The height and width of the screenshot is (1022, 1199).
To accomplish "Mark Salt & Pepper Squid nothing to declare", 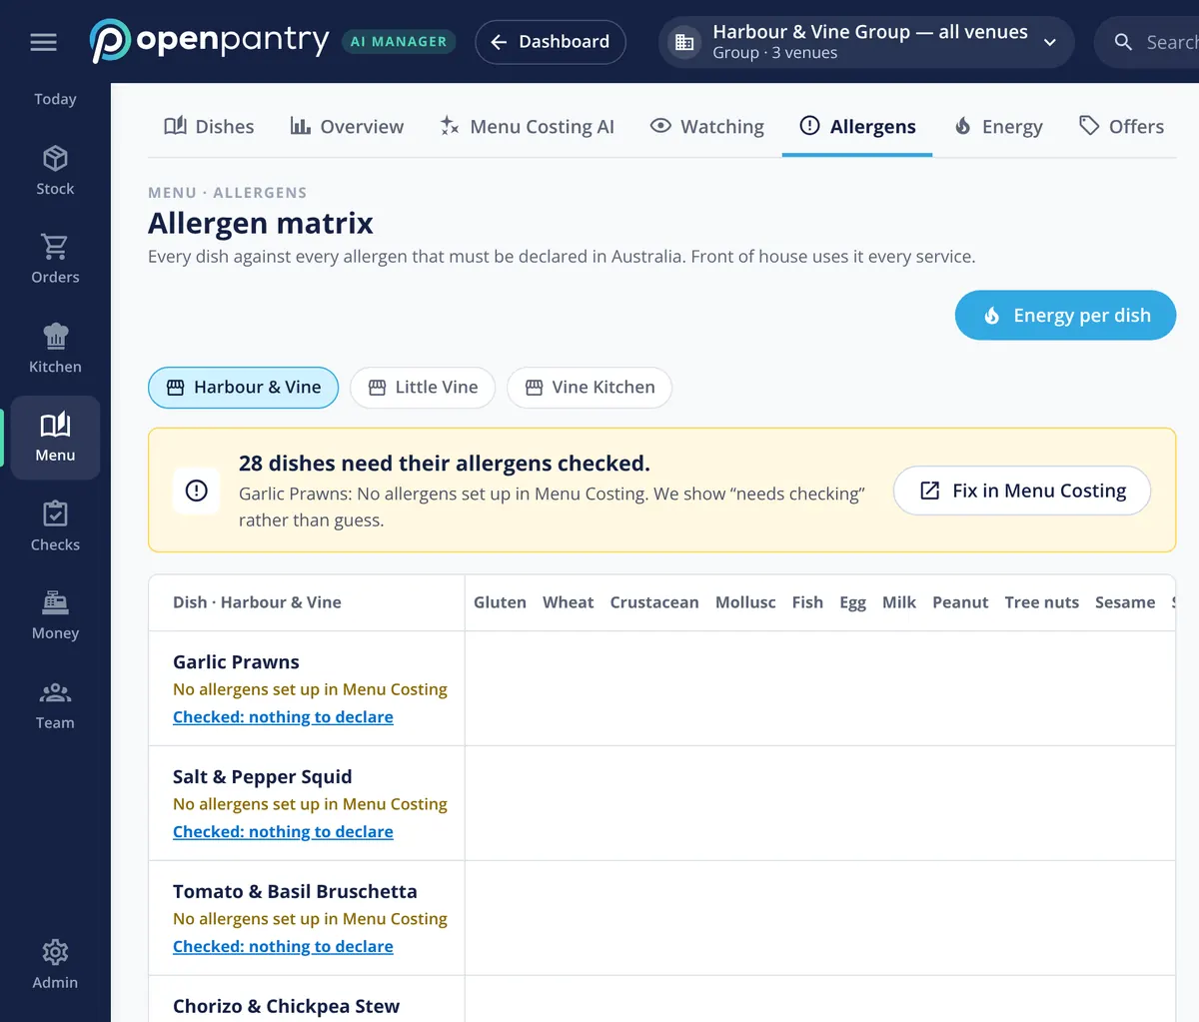I will pyautogui.click(x=283, y=832).
